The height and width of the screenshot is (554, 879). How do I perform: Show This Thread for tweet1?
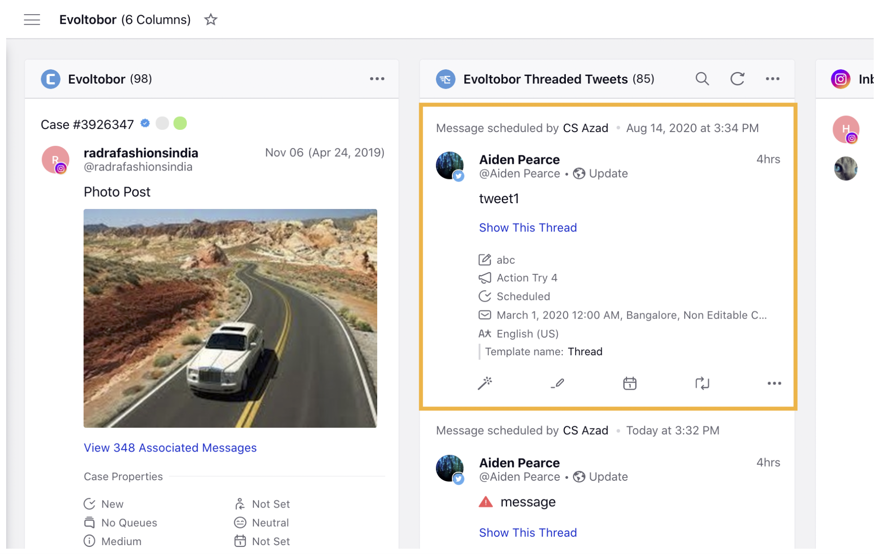(528, 228)
